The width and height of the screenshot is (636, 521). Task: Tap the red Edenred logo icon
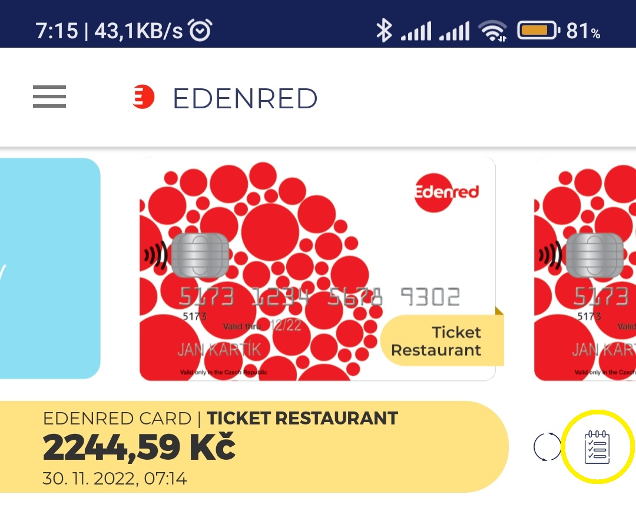[144, 97]
